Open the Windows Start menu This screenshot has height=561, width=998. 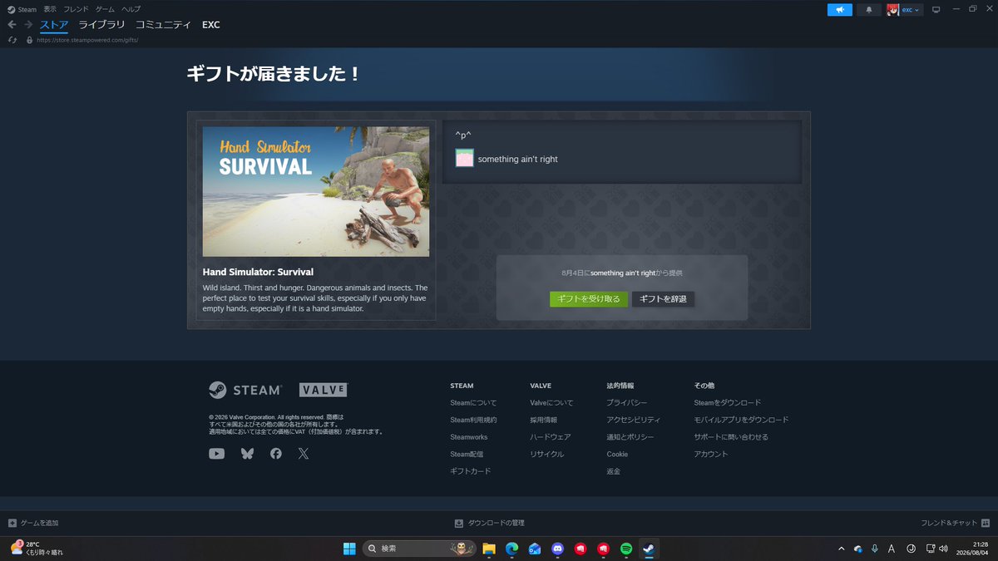point(349,549)
